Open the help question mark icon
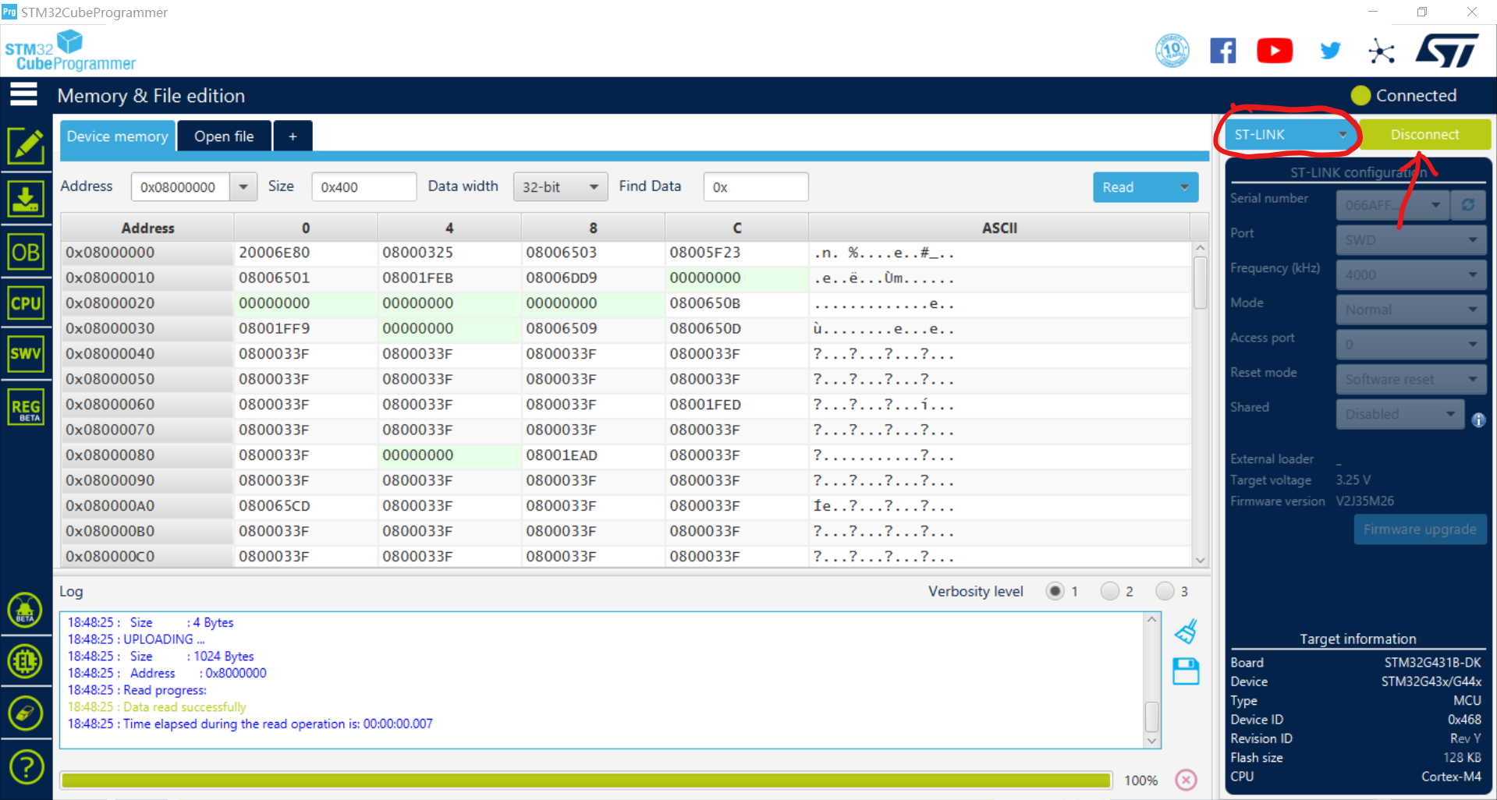 (x=26, y=766)
